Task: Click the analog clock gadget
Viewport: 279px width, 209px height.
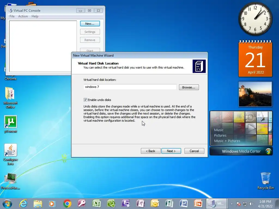Action: click(255, 19)
